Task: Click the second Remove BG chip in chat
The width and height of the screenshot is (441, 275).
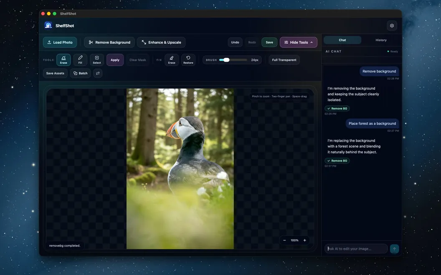Action: pyautogui.click(x=337, y=161)
